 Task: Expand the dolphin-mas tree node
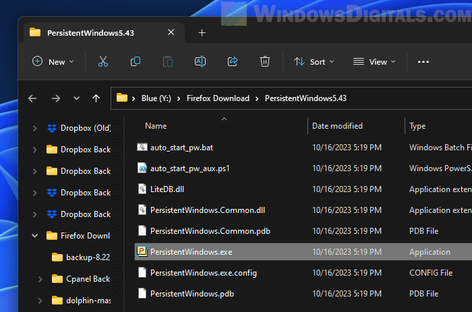click(x=40, y=301)
